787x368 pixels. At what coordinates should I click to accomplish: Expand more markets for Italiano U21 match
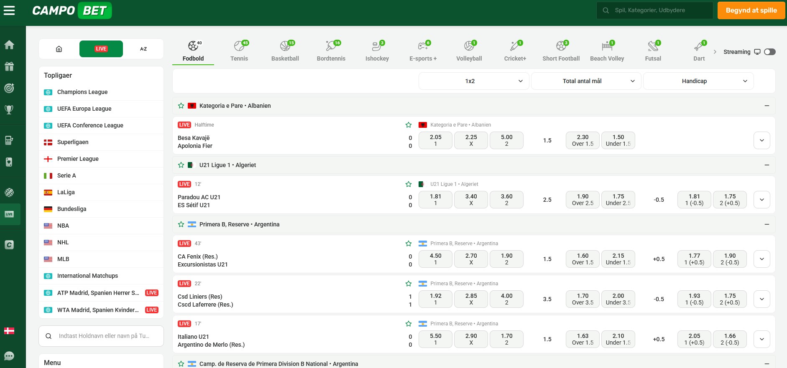762,339
